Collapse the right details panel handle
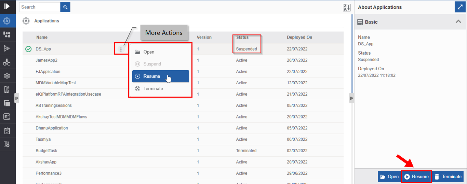Image resolution: width=467 pixels, height=184 pixels. [351, 98]
